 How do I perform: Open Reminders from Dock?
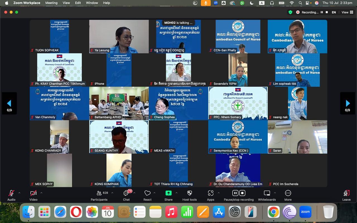click(139, 212)
